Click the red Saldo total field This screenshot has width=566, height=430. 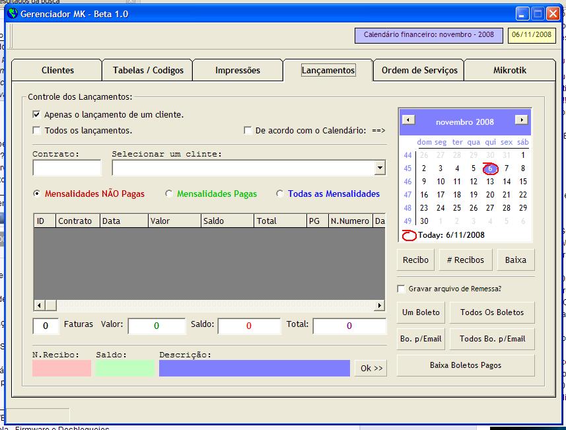pyautogui.click(x=249, y=326)
